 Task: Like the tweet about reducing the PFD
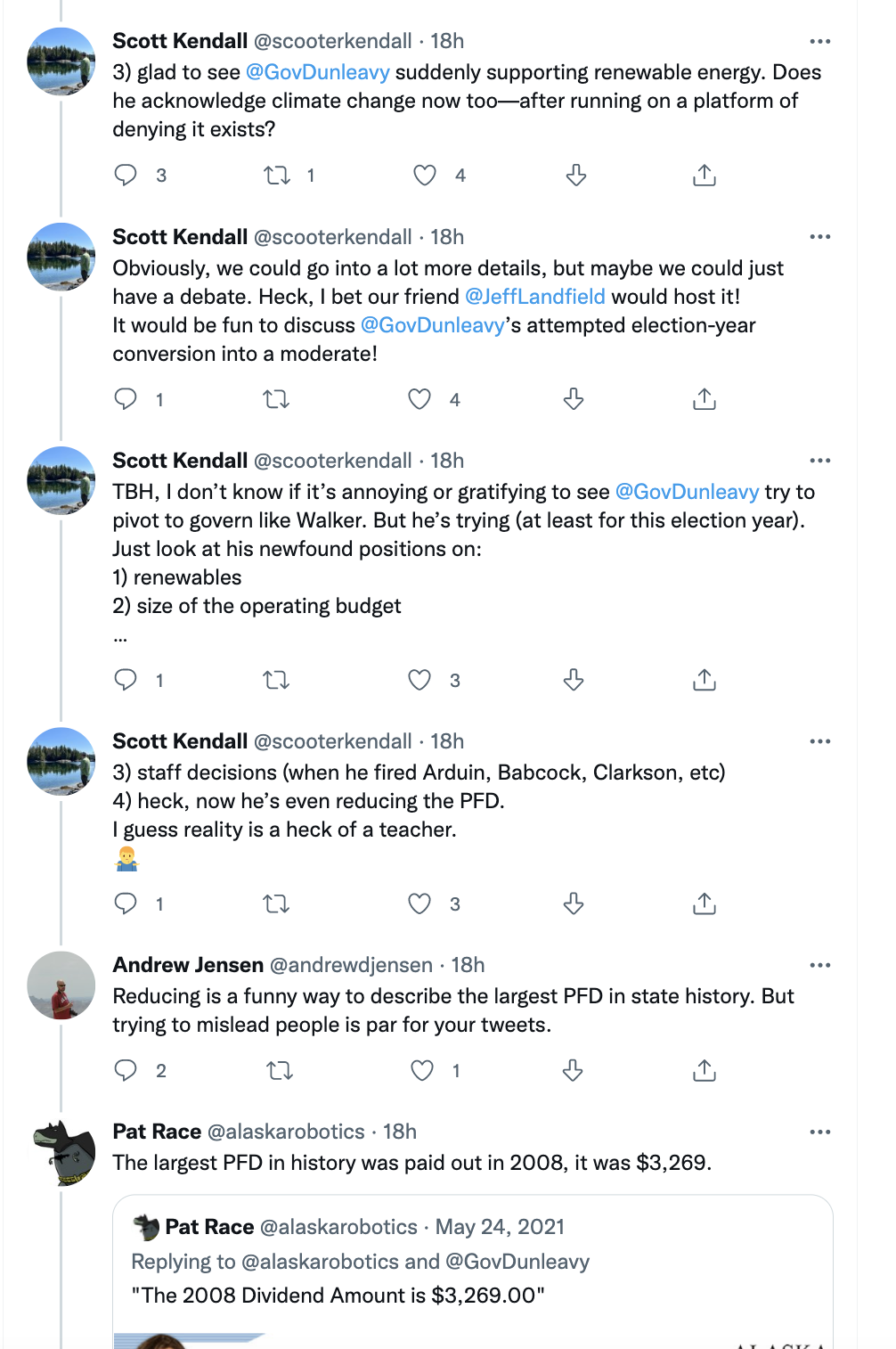[419, 903]
